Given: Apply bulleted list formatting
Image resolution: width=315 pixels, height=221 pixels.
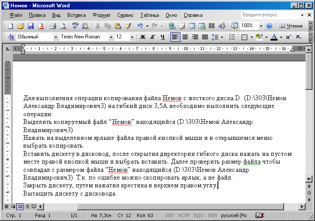Looking at the screenshot, I should 232,37.
